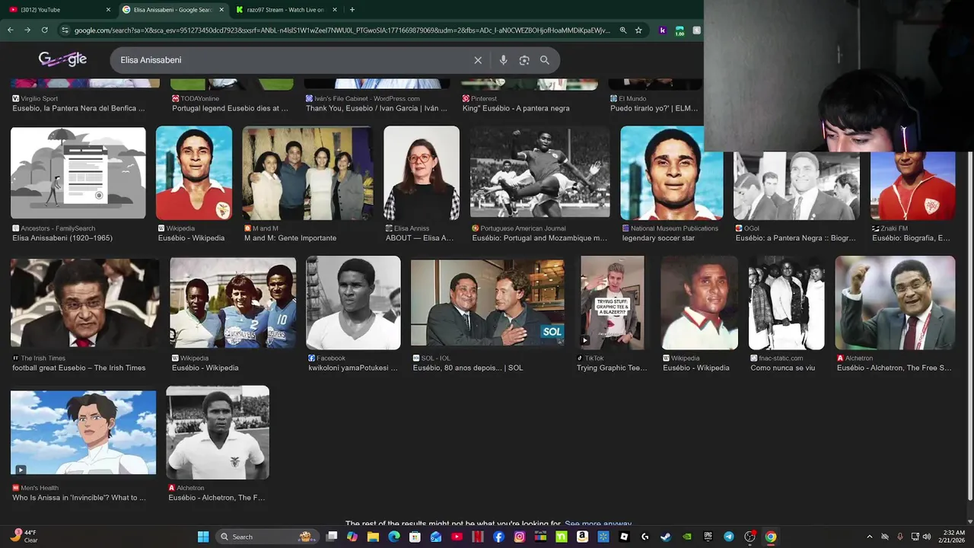Image resolution: width=974 pixels, height=548 pixels.
Task: Open the Windows Start menu
Action: [x=203, y=537]
